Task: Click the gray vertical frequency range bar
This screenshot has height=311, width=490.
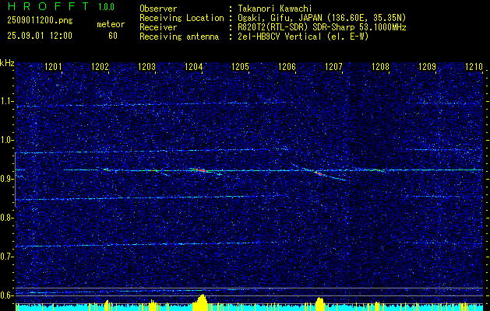Action: pos(16,180)
